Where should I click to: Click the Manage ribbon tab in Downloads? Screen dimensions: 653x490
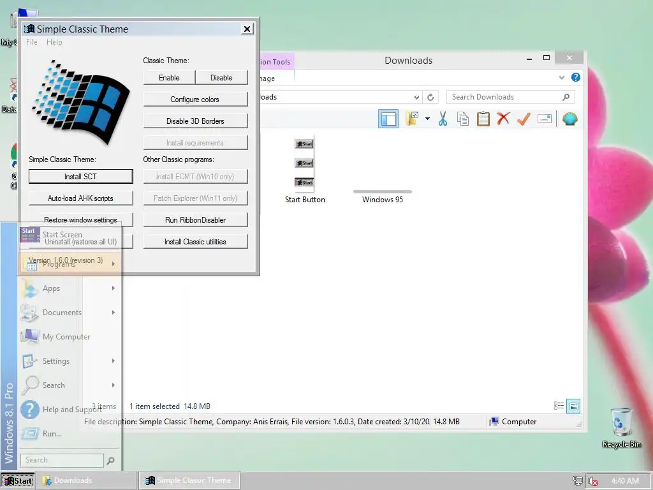(x=267, y=78)
